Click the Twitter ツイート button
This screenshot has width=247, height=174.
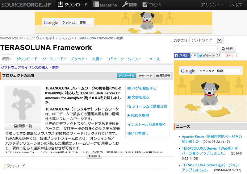tap(207, 56)
